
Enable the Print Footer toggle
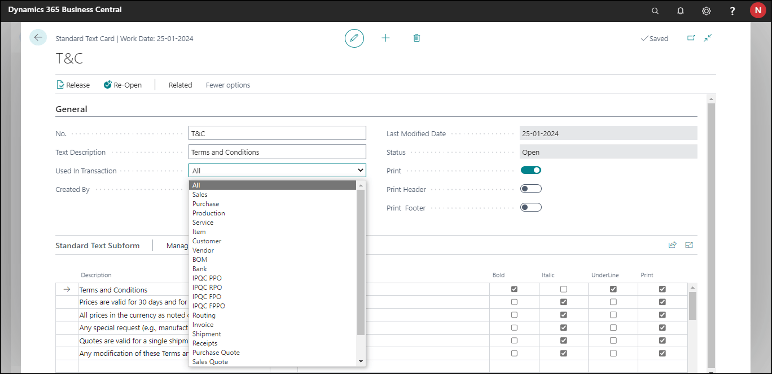coord(531,207)
